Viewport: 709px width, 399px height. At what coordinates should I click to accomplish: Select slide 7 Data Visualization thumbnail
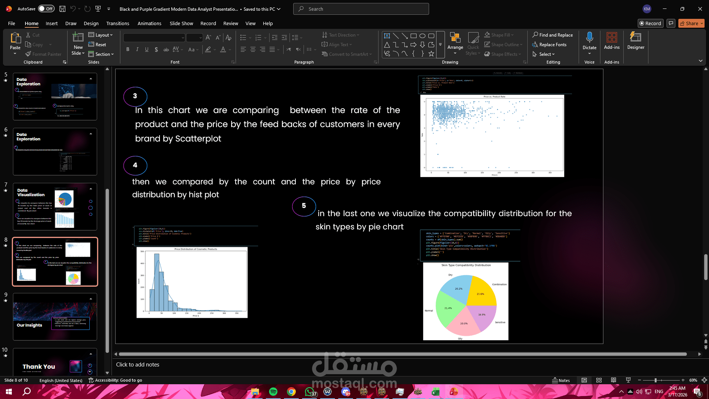coord(55,207)
